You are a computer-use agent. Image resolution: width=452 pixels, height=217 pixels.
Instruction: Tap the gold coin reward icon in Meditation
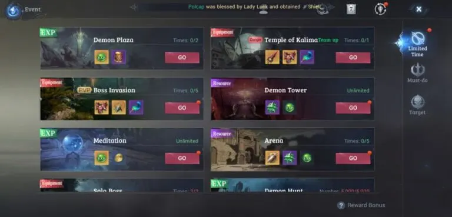[118, 158]
